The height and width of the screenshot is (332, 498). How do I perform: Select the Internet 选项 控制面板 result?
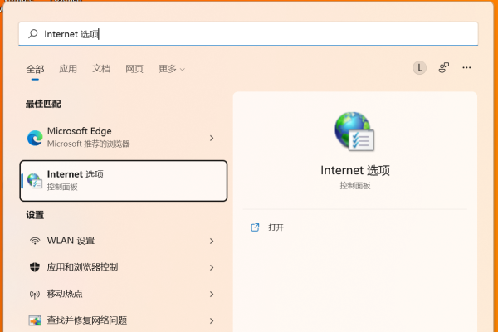point(124,181)
